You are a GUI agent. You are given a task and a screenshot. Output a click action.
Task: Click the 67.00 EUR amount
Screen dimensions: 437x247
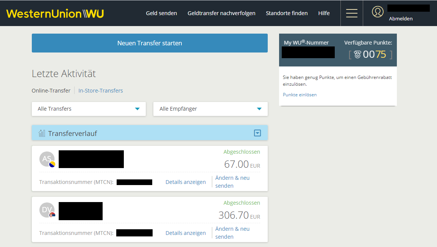(242, 164)
